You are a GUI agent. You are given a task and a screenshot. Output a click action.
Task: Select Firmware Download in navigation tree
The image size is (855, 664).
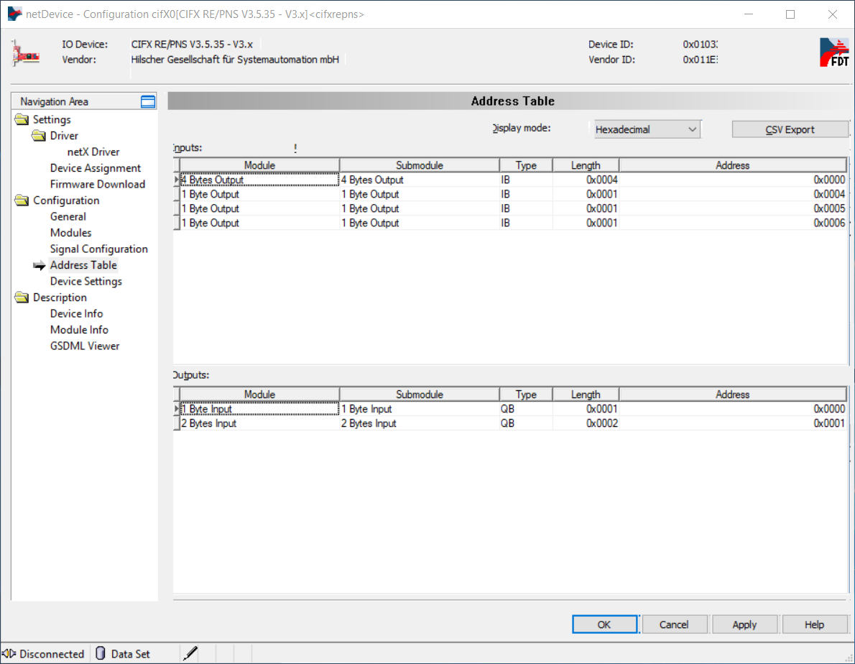coord(97,185)
